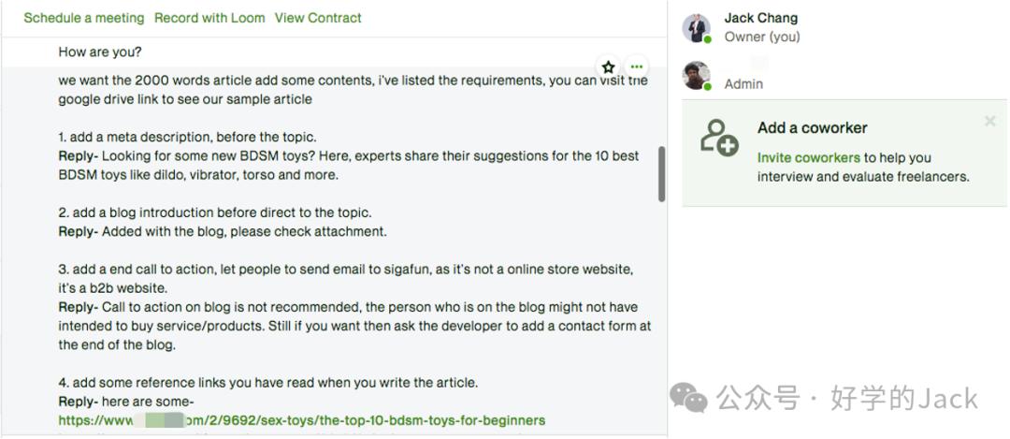The width and height of the screenshot is (1010, 439).
Task: Click the "Add a coworker" heading
Action: (x=812, y=128)
